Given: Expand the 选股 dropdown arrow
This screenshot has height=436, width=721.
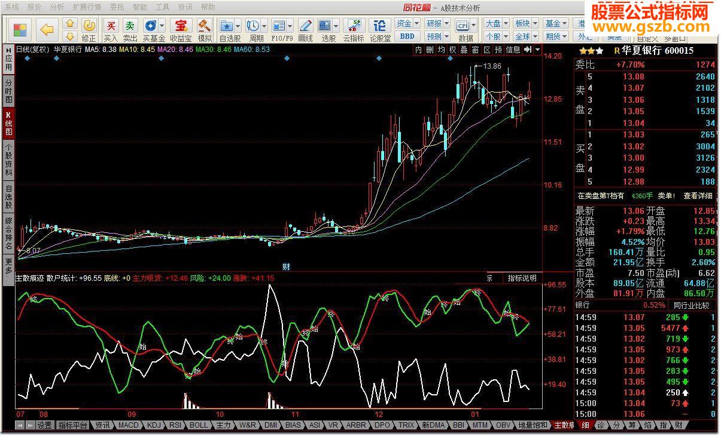Looking at the screenshot, I should pyautogui.click(x=336, y=26).
